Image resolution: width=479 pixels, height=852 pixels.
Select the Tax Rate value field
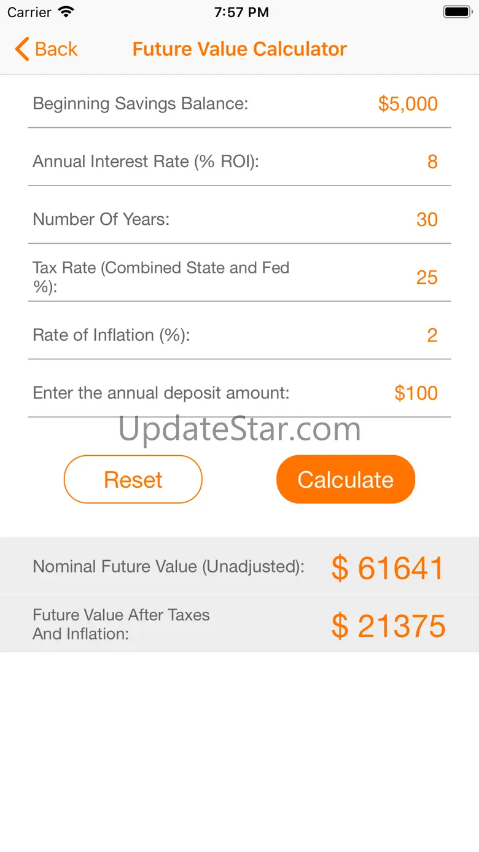(x=427, y=277)
